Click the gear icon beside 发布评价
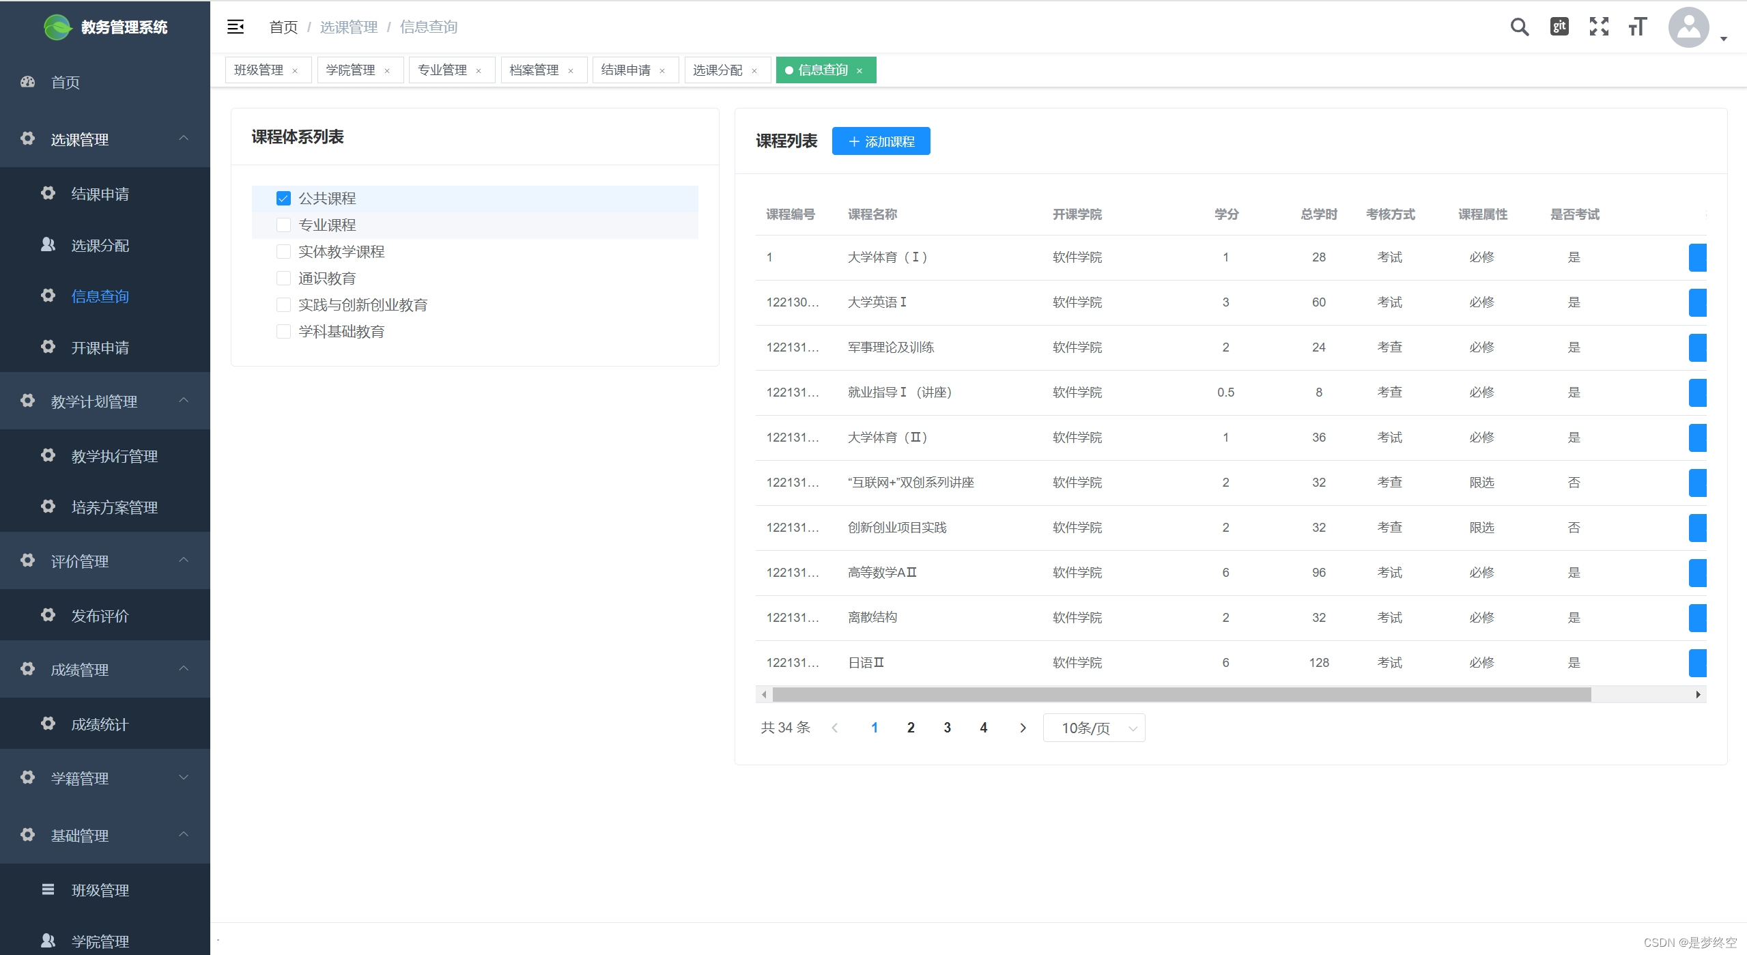The image size is (1747, 955). (x=48, y=615)
